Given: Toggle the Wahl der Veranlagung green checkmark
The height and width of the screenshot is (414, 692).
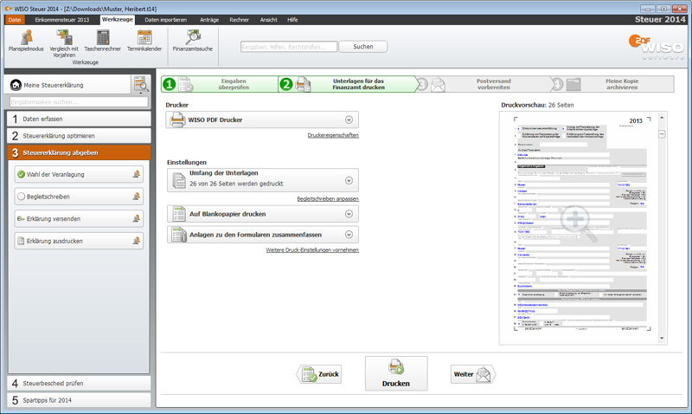Looking at the screenshot, I should [x=21, y=174].
